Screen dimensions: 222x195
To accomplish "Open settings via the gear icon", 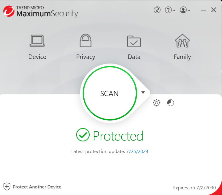I will coord(157,103).
